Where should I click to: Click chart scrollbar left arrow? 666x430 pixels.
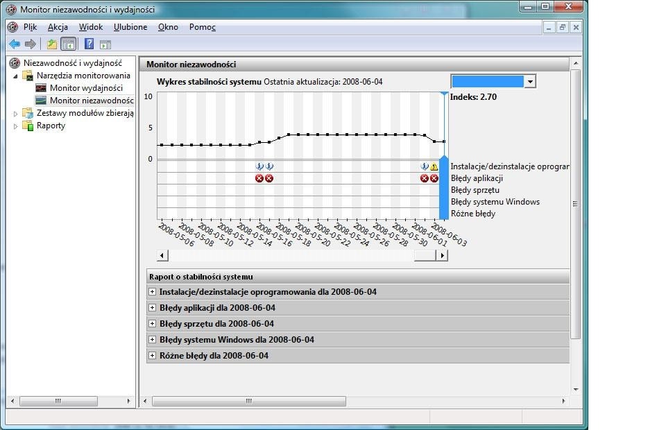(x=162, y=255)
